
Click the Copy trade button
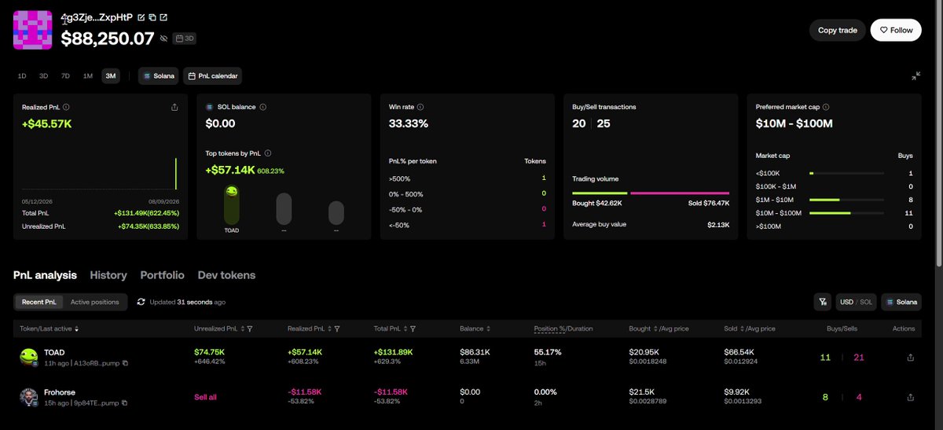point(838,30)
